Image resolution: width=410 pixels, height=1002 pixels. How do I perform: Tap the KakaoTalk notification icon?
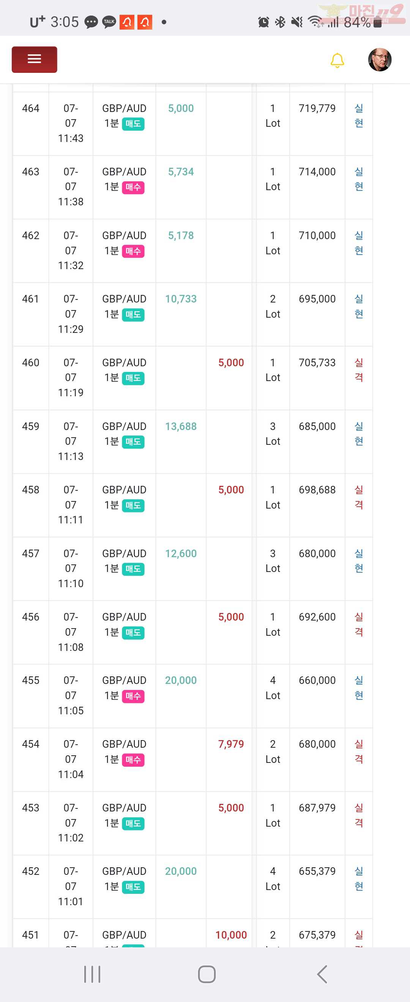pyautogui.click(x=109, y=22)
